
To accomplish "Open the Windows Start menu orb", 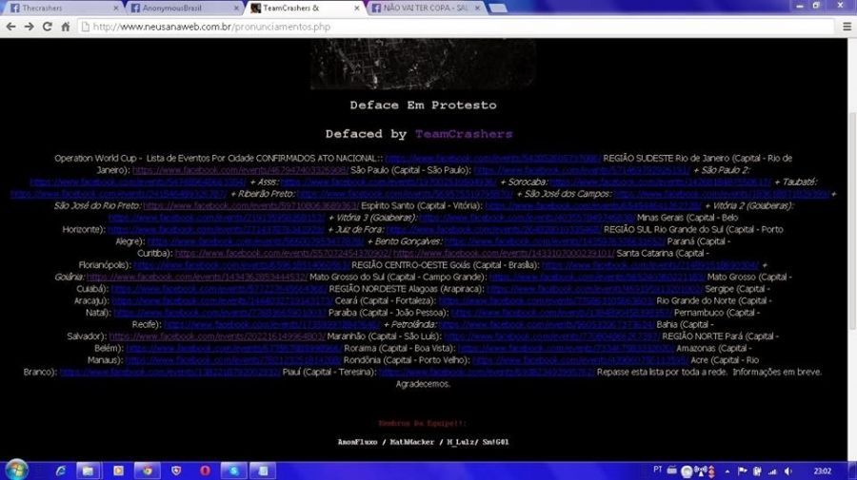I will [x=16, y=470].
